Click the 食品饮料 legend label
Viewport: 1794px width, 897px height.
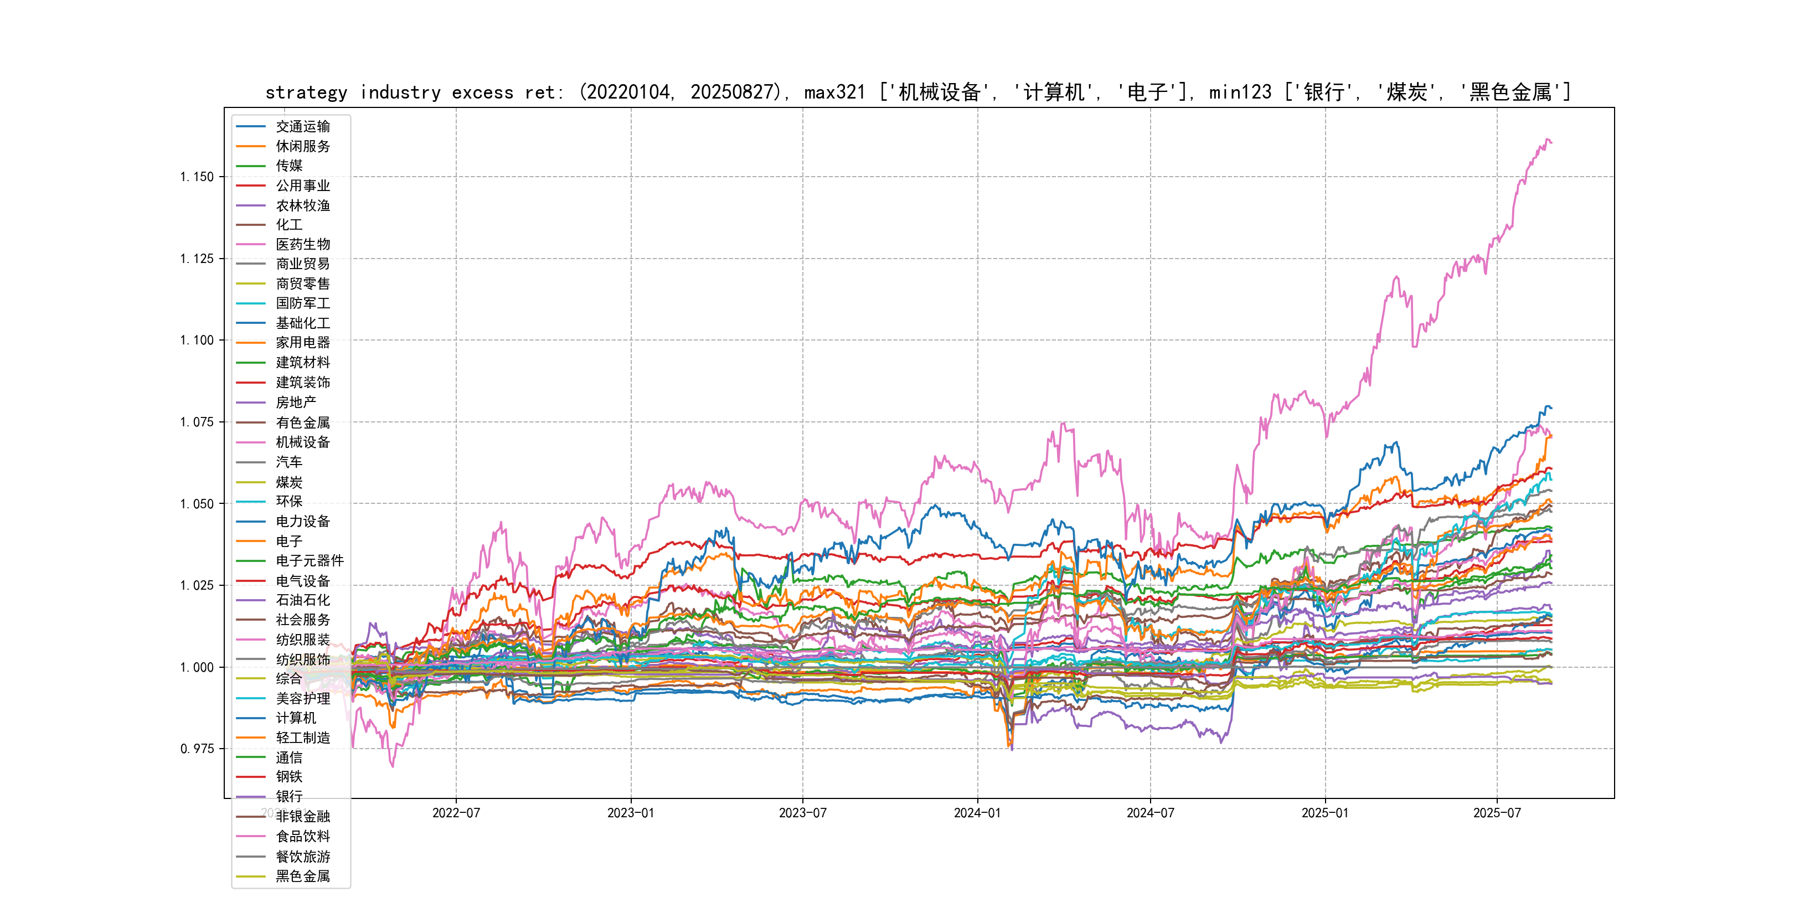click(x=302, y=837)
